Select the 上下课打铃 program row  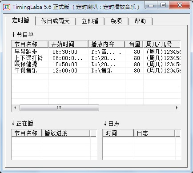point(96,58)
